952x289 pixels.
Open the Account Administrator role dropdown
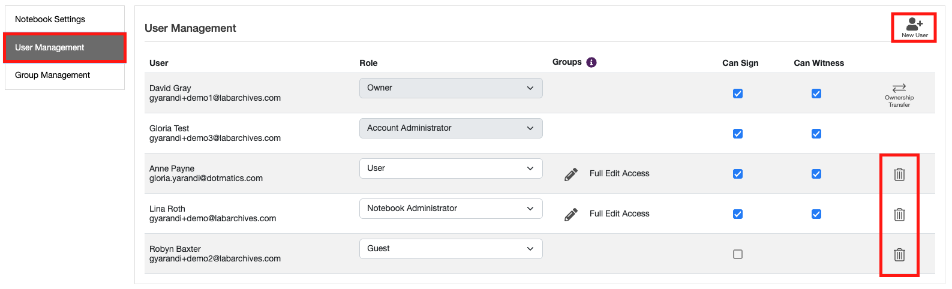click(x=451, y=128)
